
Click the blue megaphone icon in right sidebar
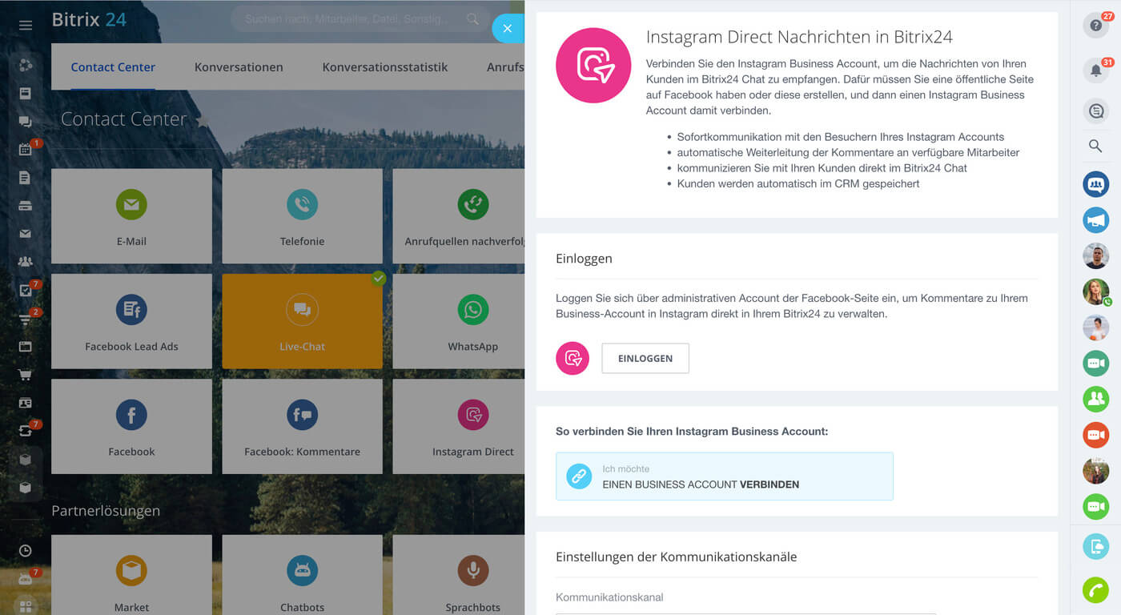pos(1095,220)
